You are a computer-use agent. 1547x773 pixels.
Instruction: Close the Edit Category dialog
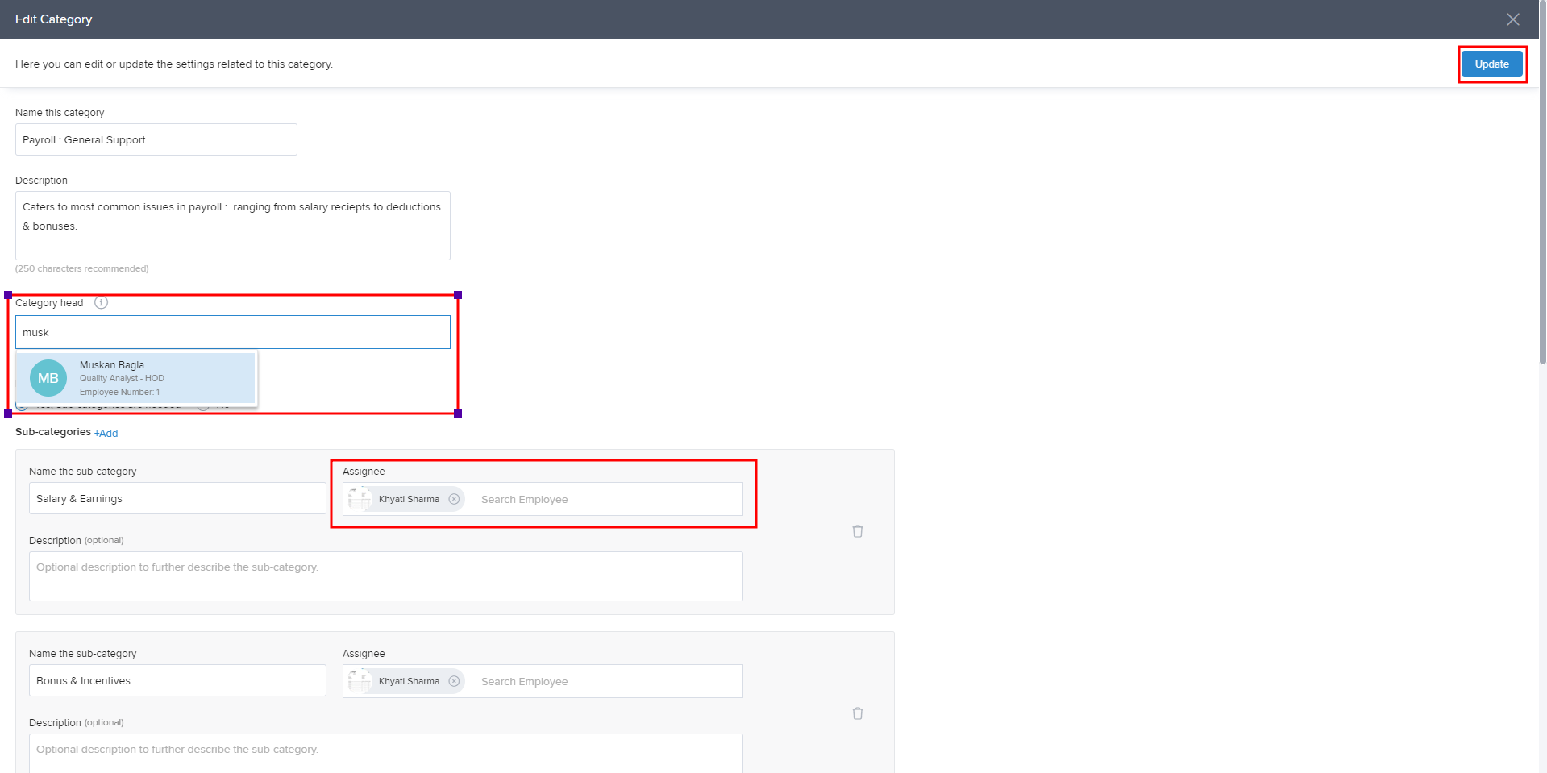[x=1512, y=19]
